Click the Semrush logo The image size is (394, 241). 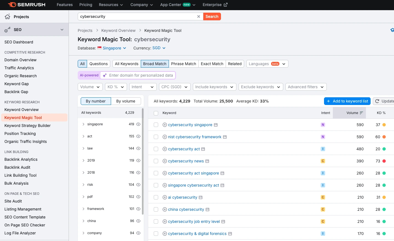[x=27, y=5]
